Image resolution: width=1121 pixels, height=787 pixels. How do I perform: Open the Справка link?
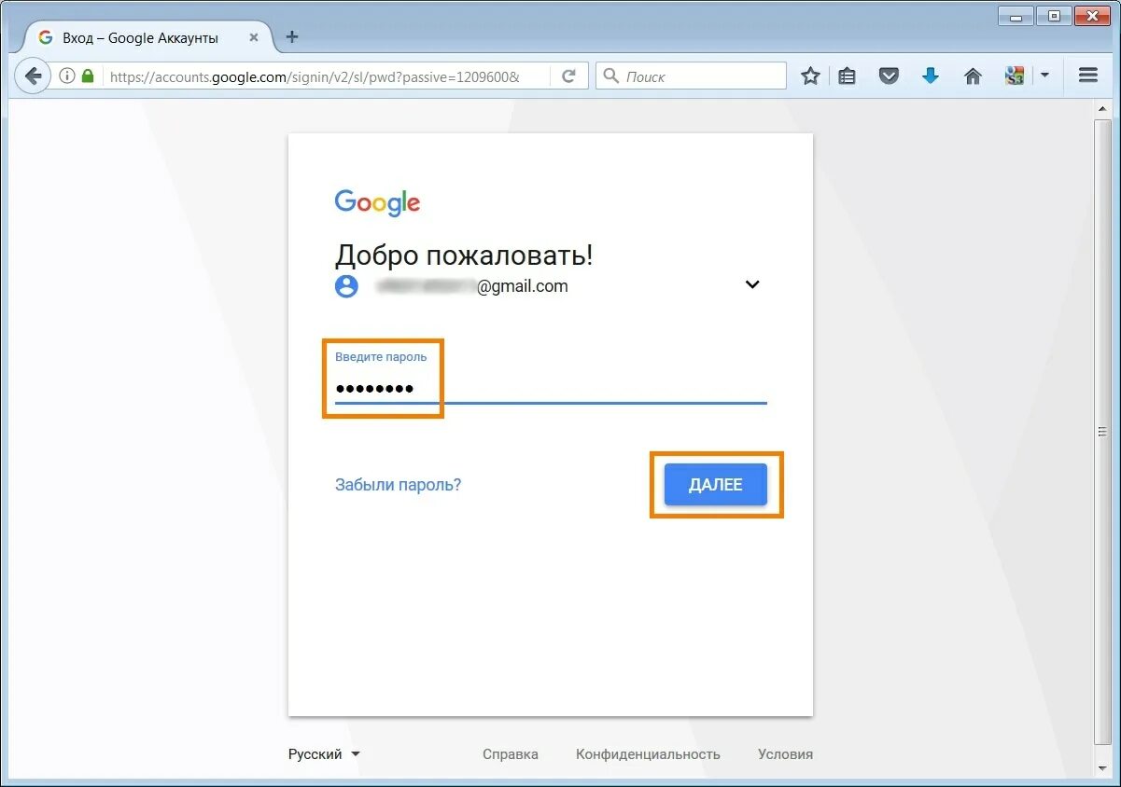[511, 754]
